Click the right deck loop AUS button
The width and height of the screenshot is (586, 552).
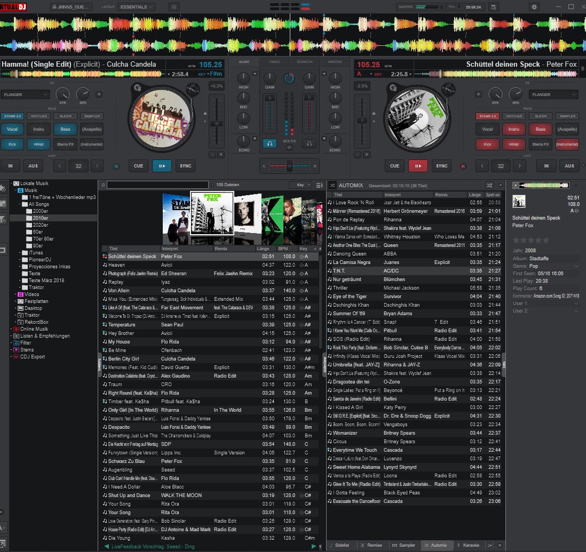point(569,166)
